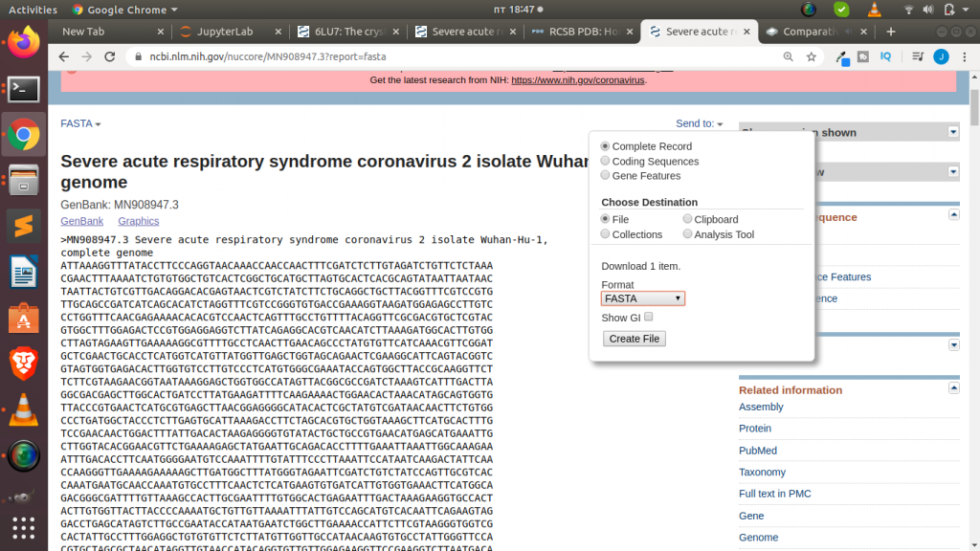Choose Clipboard as the destination
Viewport: 980px width, 551px height.
(x=686, y=219)
